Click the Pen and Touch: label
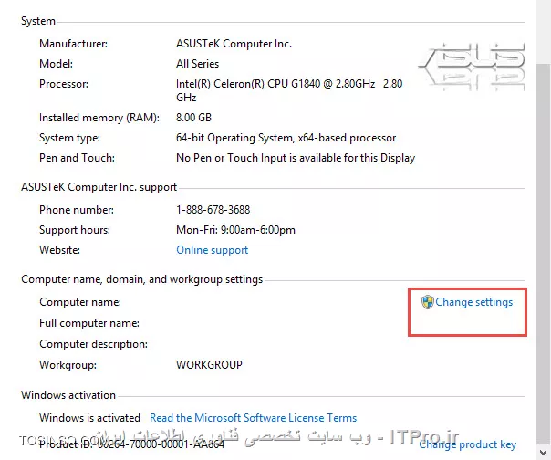Viewport: 551px width, 460px height. coord(77,158)
